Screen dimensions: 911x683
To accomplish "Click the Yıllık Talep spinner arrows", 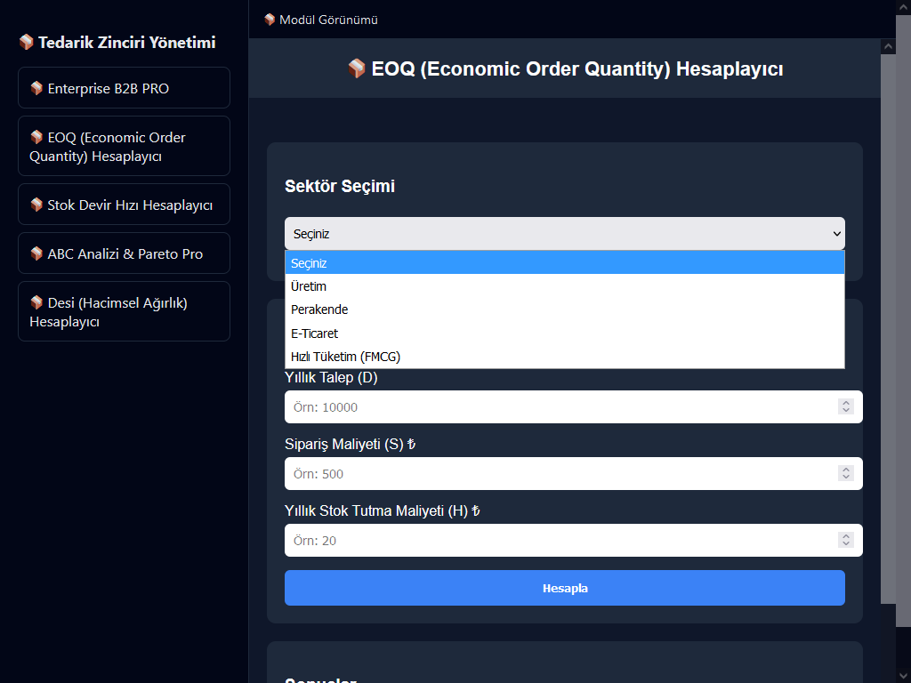I will [845, 407].
